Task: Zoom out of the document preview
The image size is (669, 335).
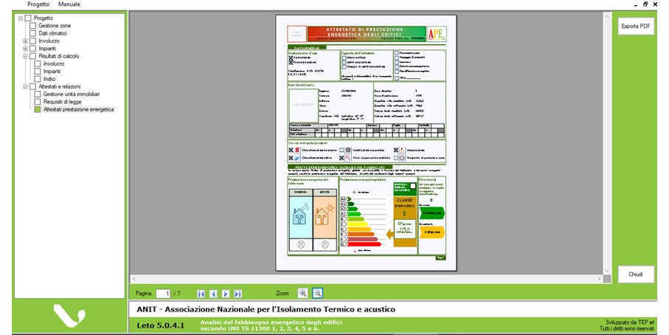Action: click(x=317, y=293)
